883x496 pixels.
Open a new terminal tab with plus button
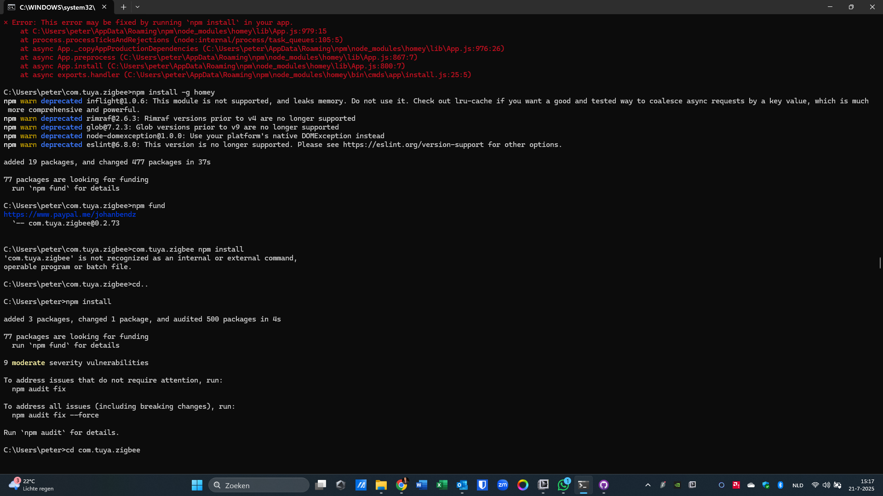pyautogui.click(x=123, y=7)
